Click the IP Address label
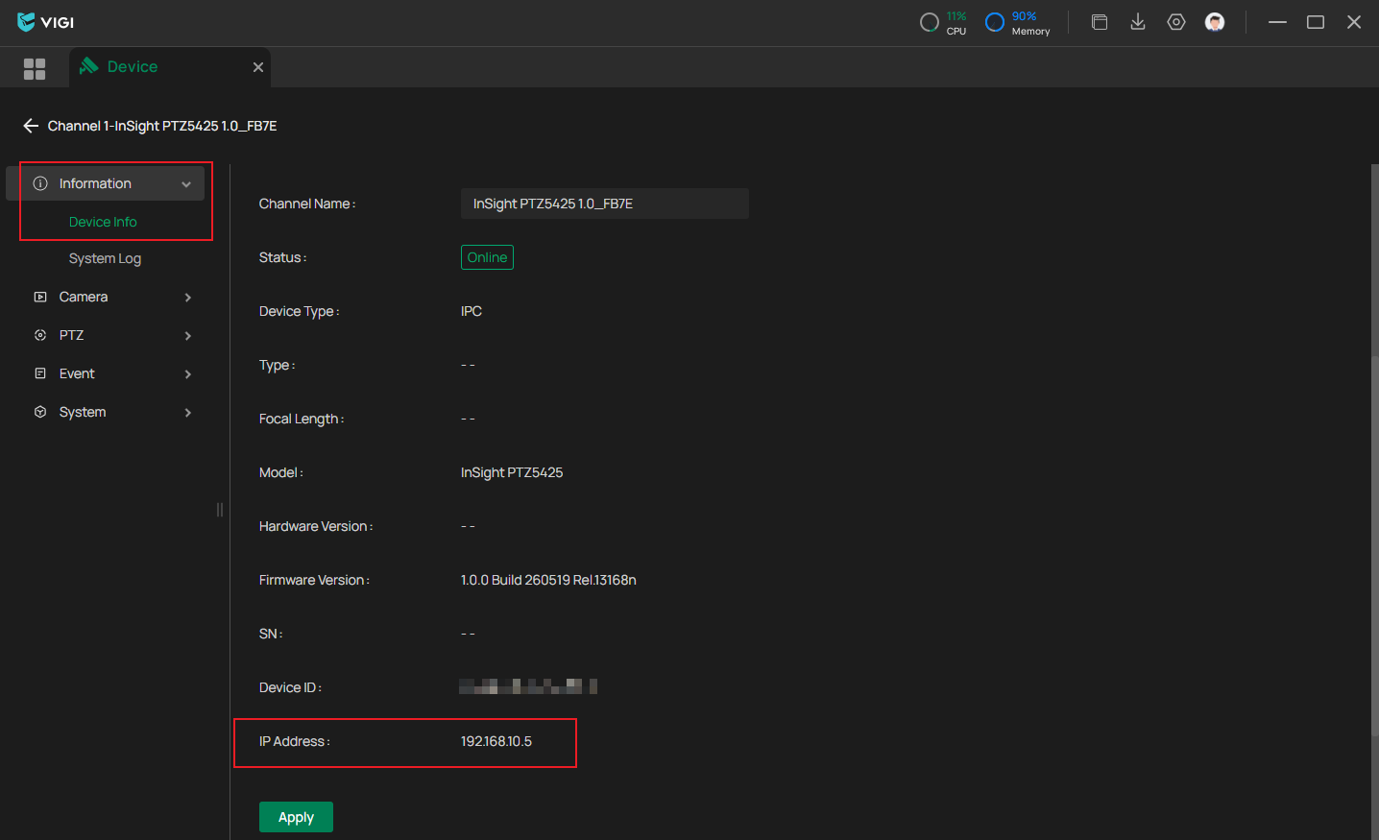This screenshot has height=840, width=1379. coord(295,741)
